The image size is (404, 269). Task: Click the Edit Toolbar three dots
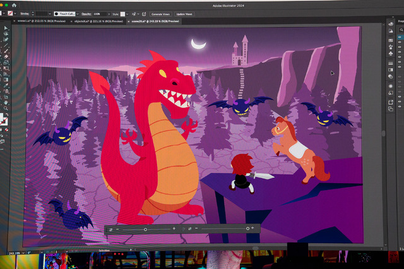(2, 149)
